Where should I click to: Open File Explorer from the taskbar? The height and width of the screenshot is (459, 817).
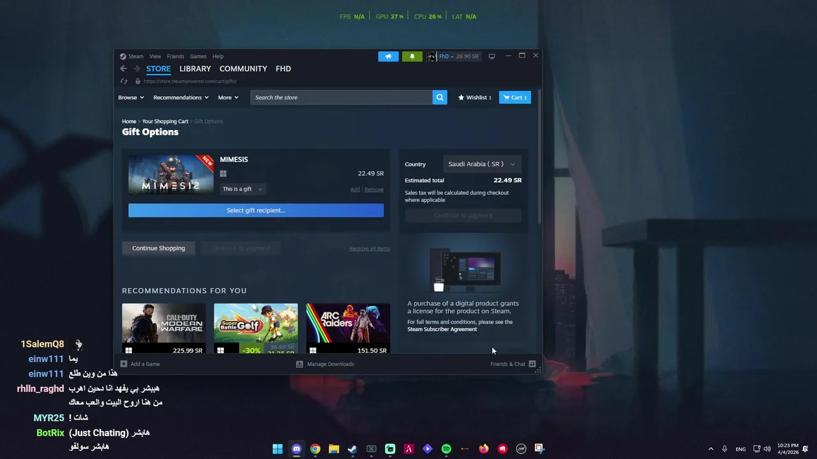[334, 449]
